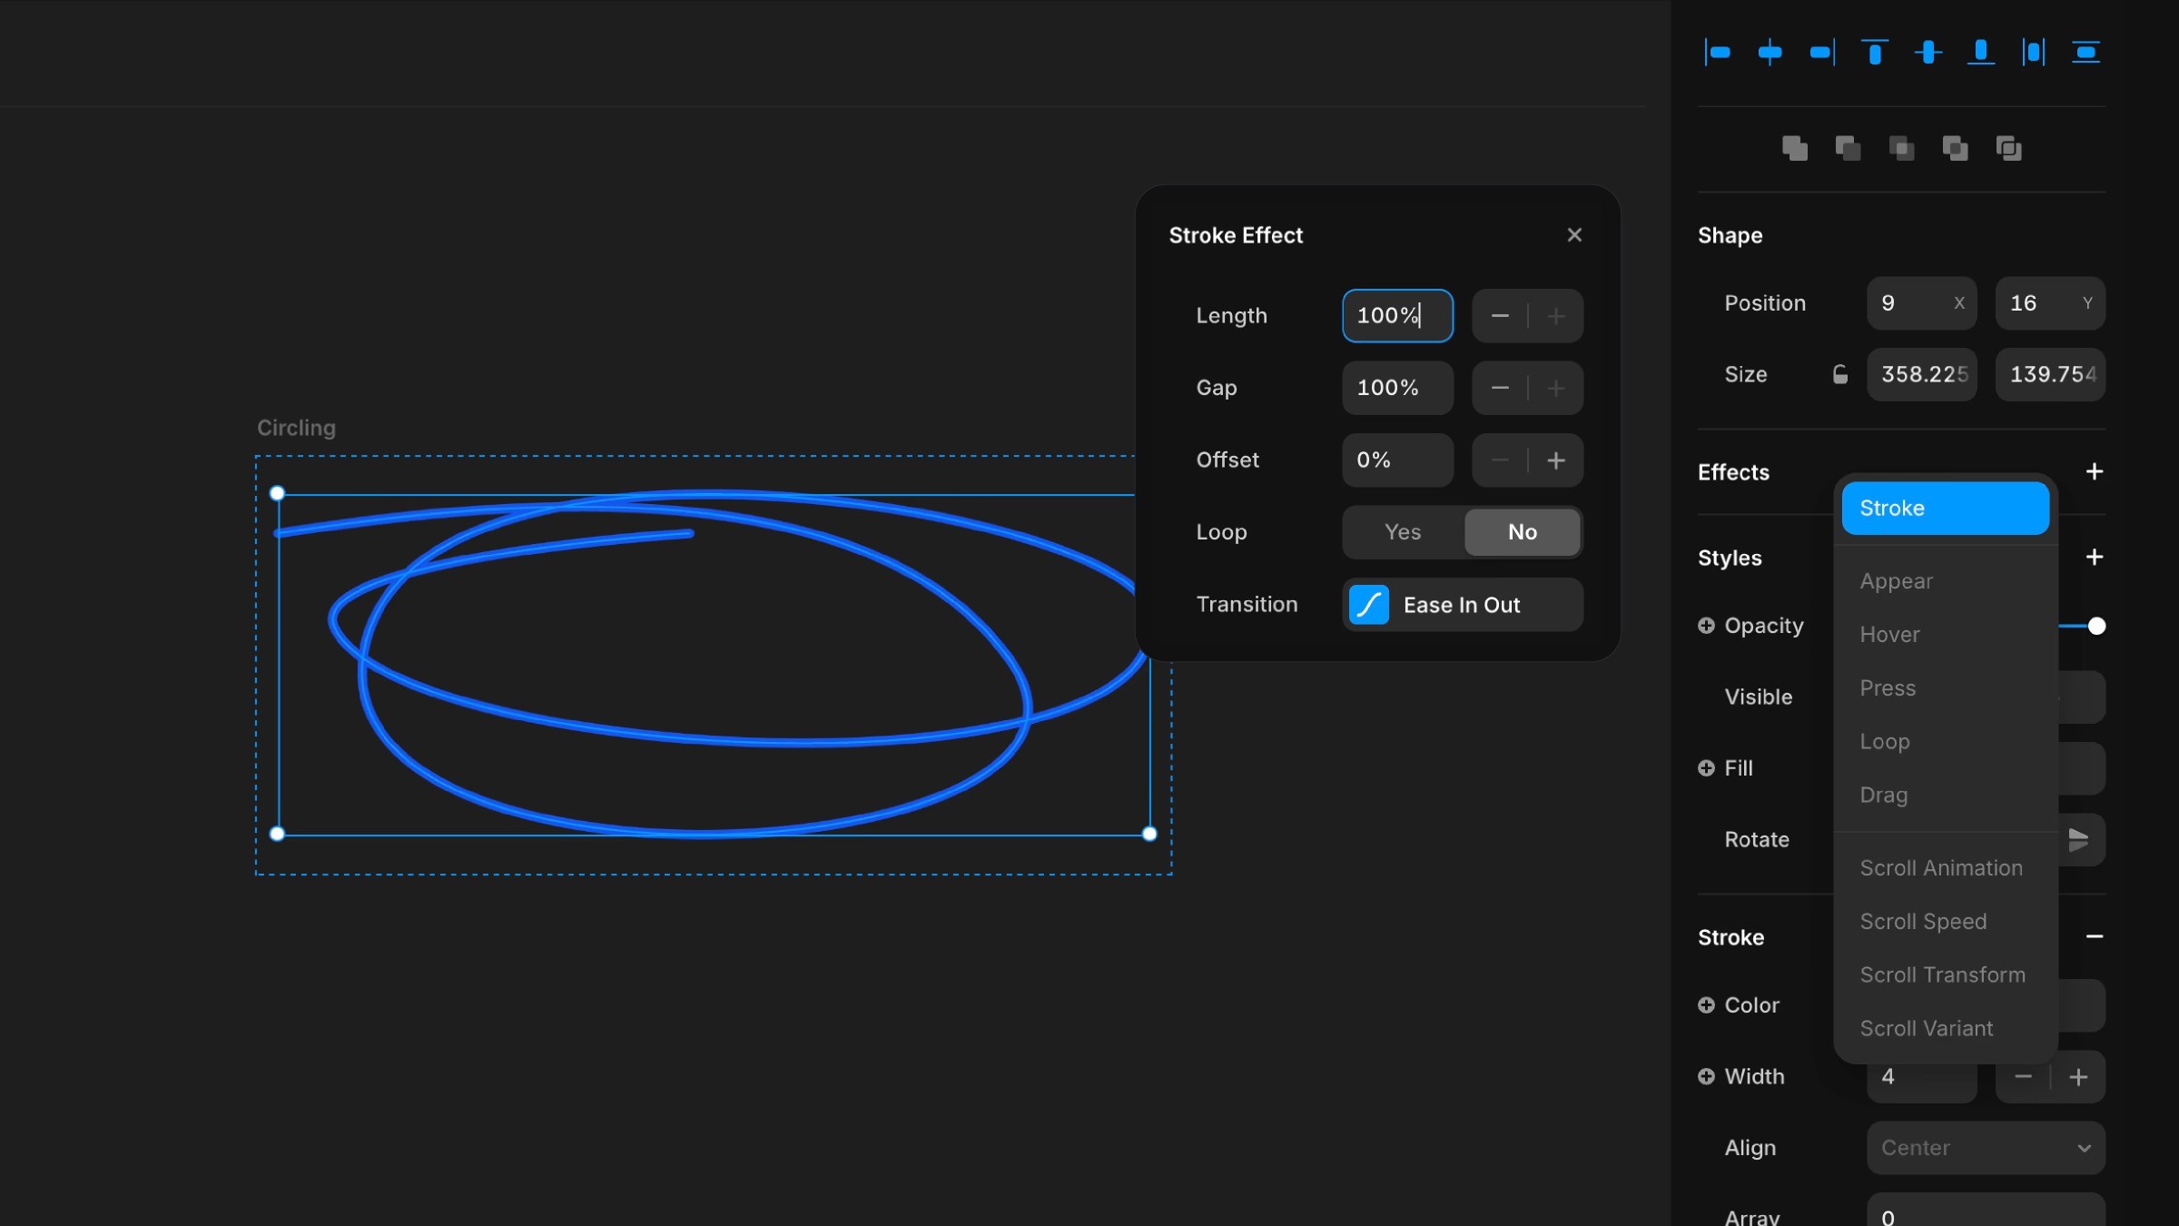Screen dimensions: 2179x1226
Task: Click the Size width field 358.225
Action: 1921,374
